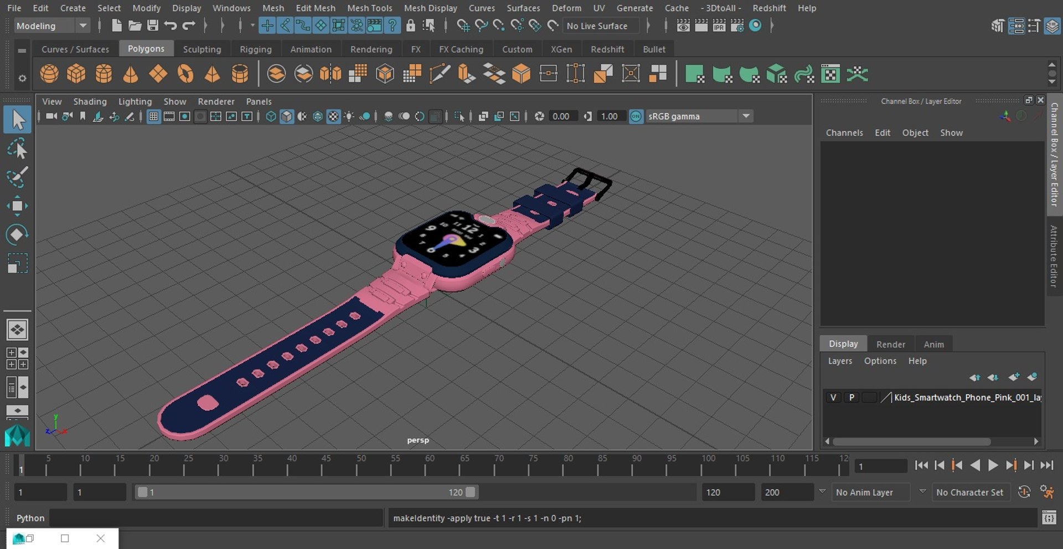Click the Python command line language label
Image resolution: width=1063 pixels, height=549 pixels.
pos(30,518)
